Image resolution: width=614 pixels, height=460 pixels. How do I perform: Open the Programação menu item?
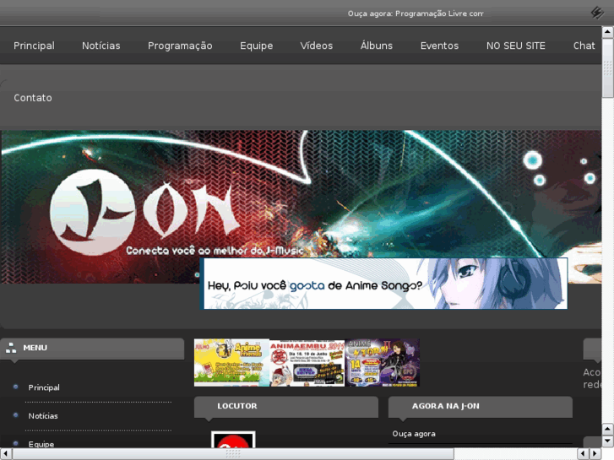[180, 46]
